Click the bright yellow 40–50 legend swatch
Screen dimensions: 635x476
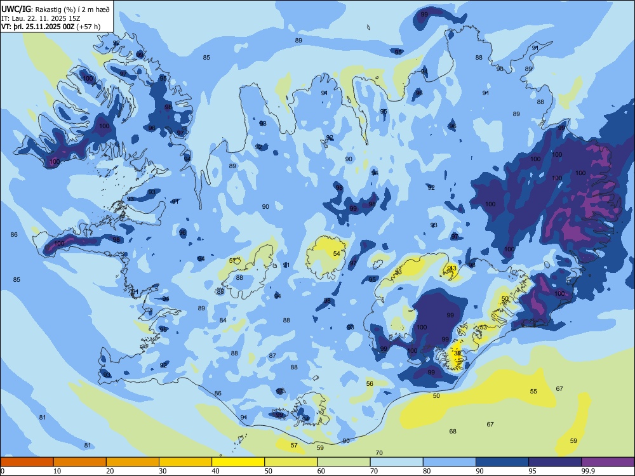pos(238,462)
